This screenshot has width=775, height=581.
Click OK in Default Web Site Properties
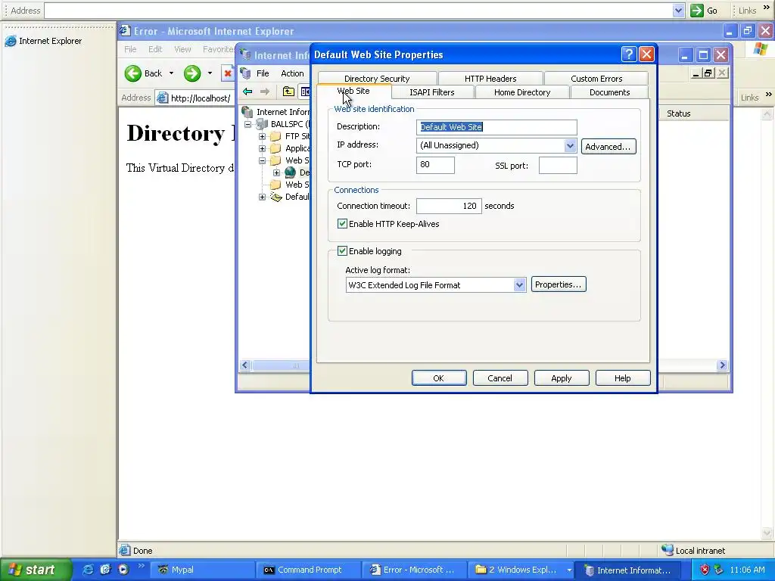click(439, 378)
